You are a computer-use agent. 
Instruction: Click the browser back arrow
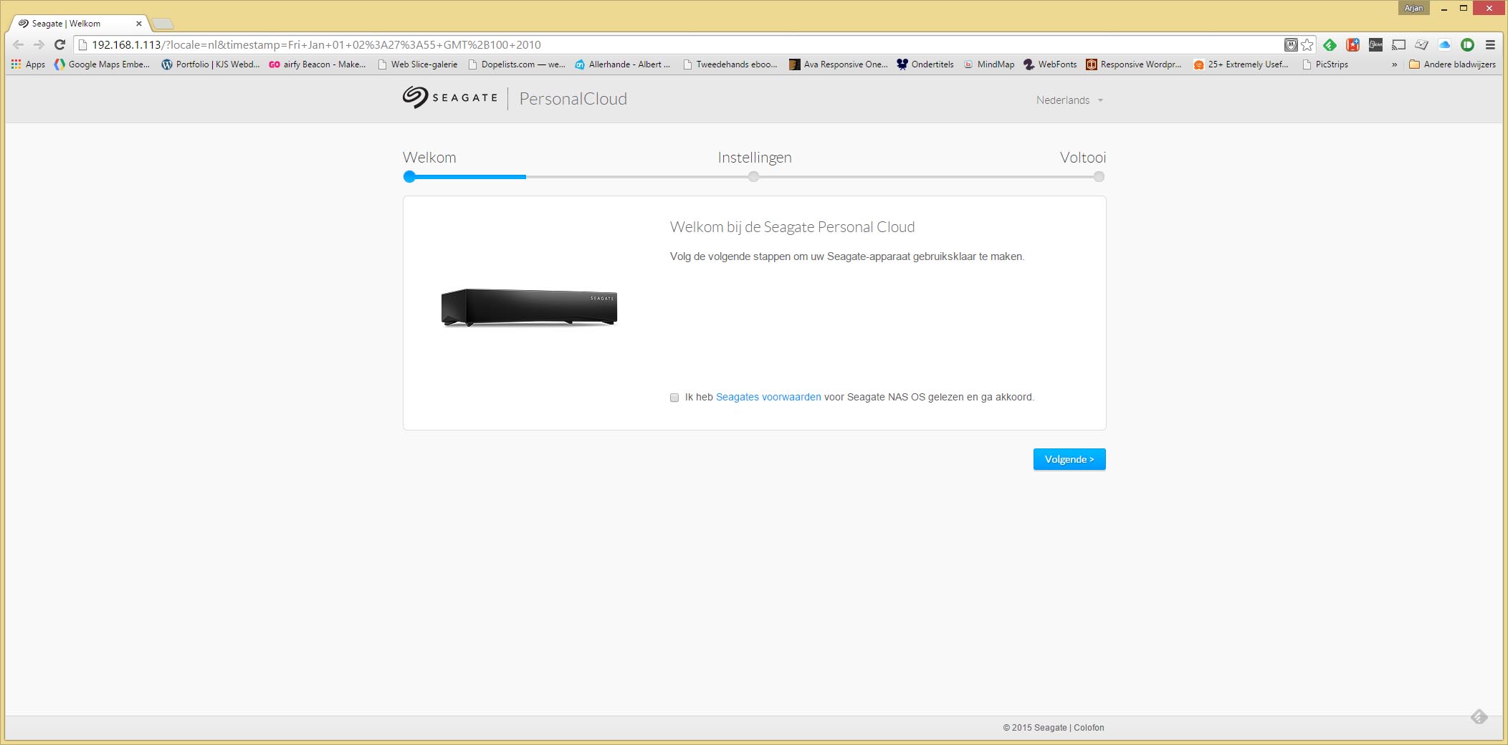19,44
